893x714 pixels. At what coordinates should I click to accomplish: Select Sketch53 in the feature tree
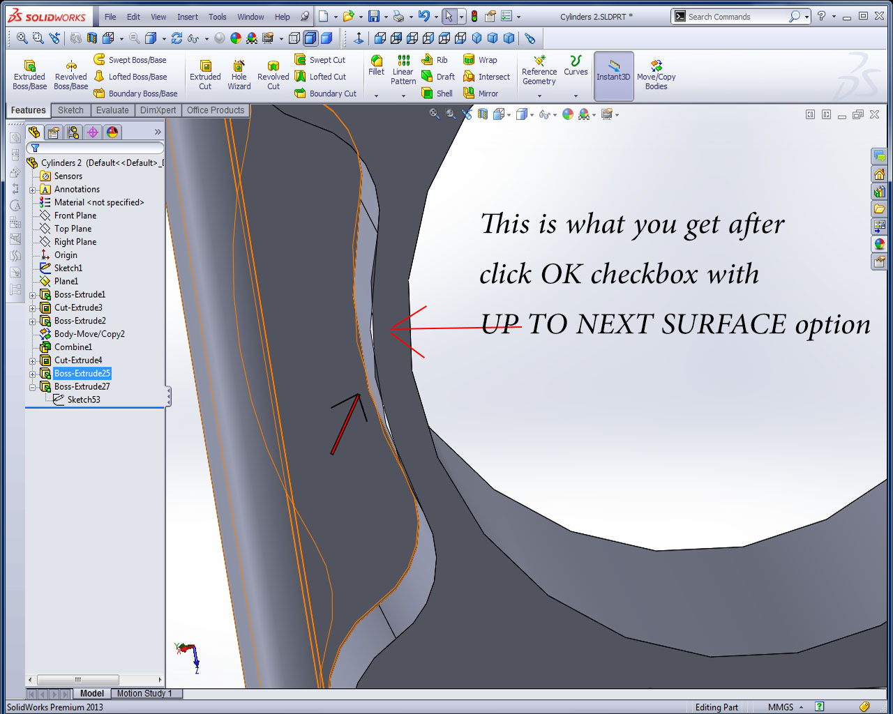tap(83, 400)
